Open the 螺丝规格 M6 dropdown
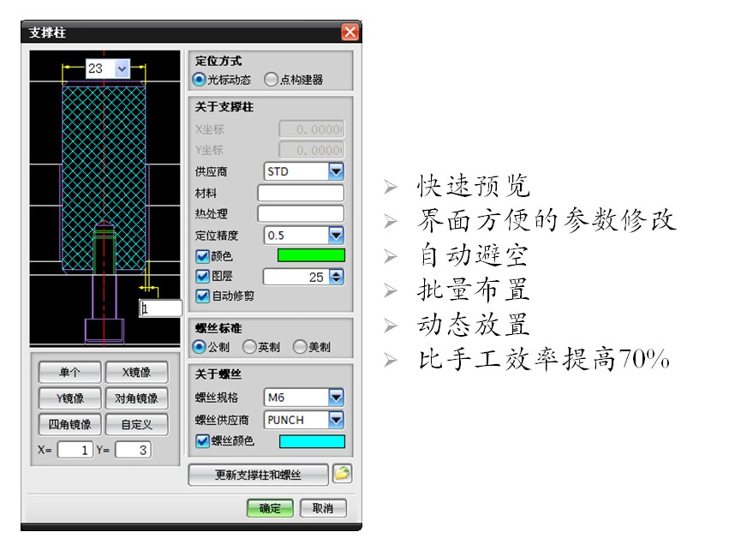 tap(336, 398)
